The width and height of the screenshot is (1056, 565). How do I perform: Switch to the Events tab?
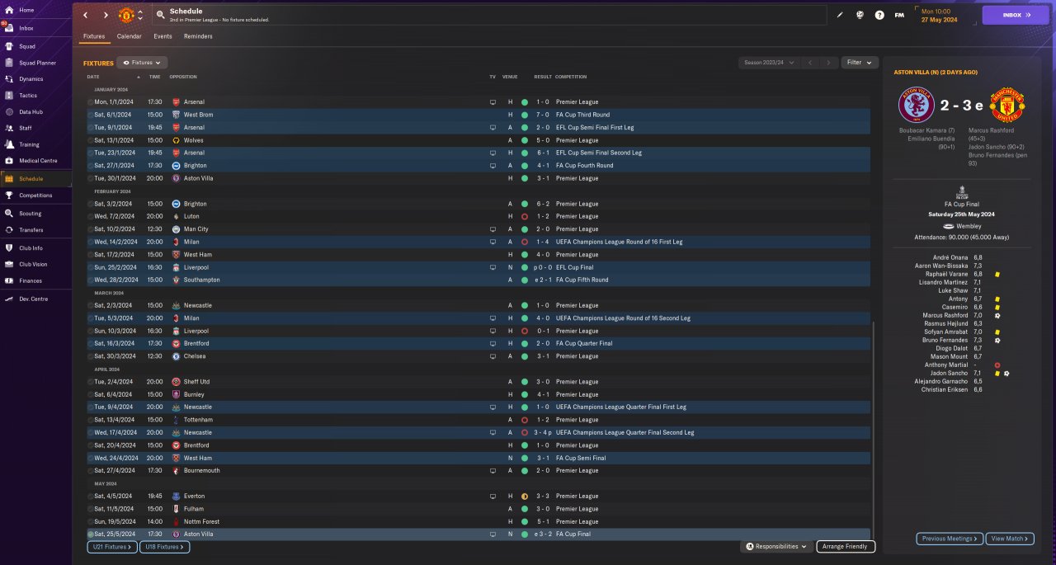coord(163,36)
